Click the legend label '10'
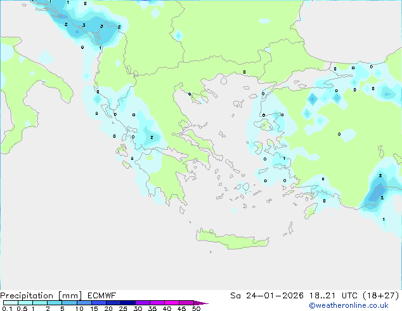 79,308
